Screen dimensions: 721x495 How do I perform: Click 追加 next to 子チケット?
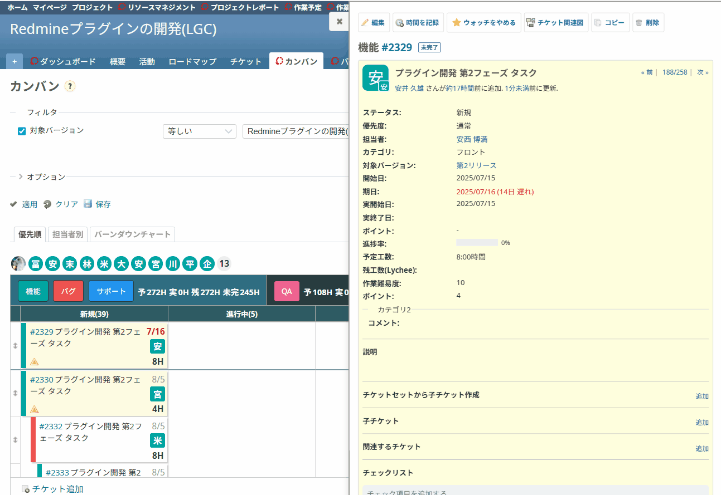(x=702, y=423)
